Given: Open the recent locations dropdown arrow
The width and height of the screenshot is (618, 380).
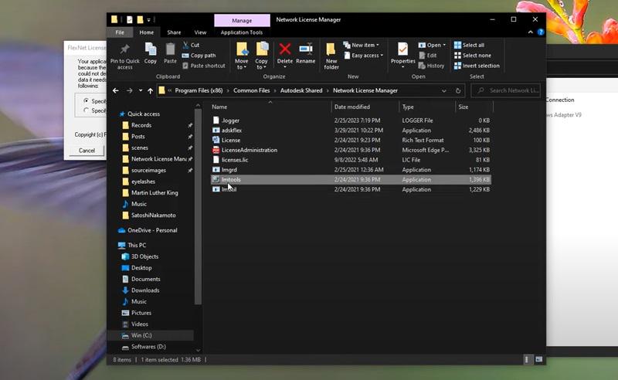Looking at the screenshot, I should point(141,90).
